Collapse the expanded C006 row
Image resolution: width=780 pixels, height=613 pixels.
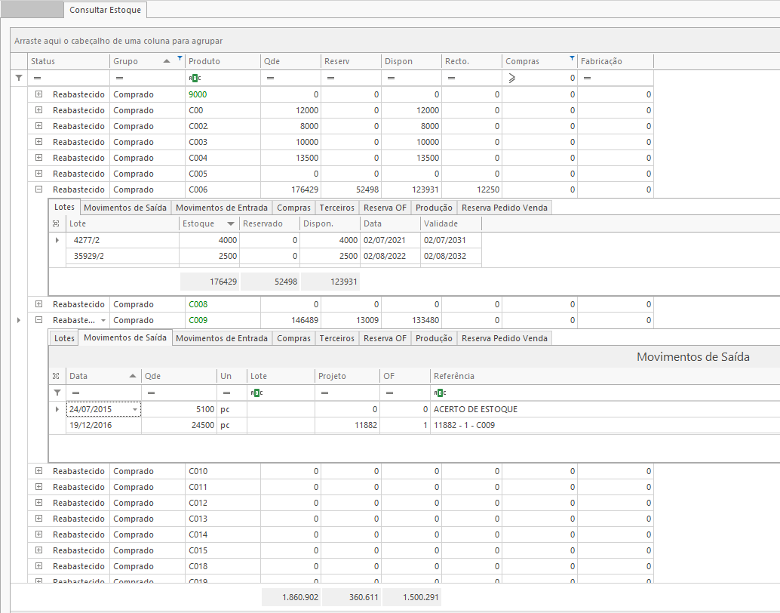(38, 189)
